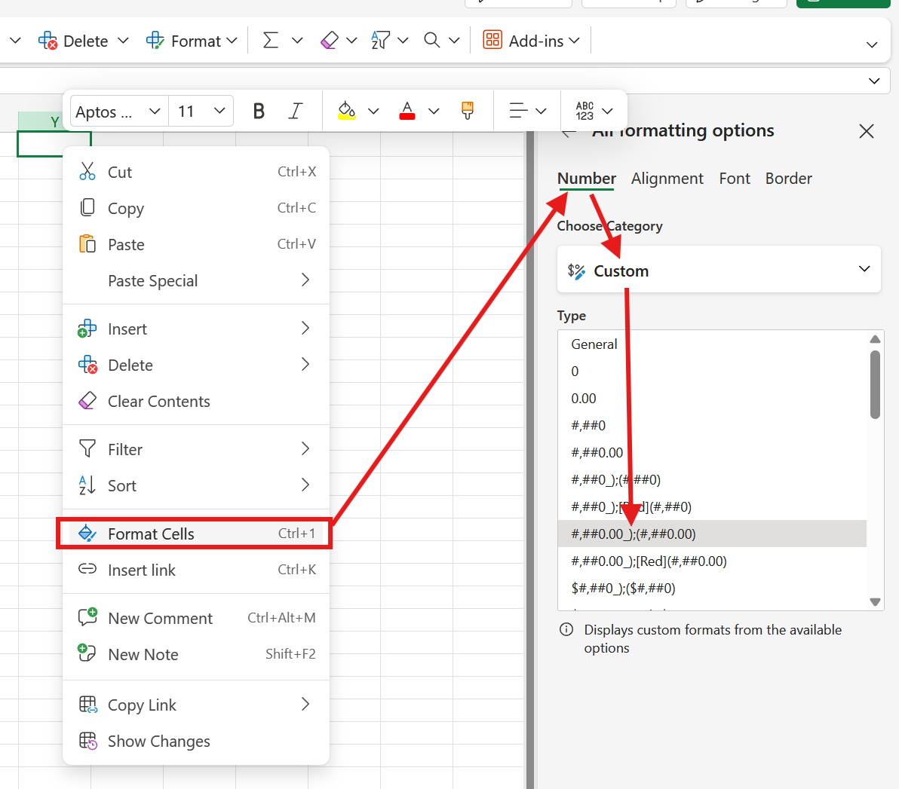Image resolution: width=899 pixels, height=789 pixels.
Task: Apply the red font color icon
Action: click(407, 112)
